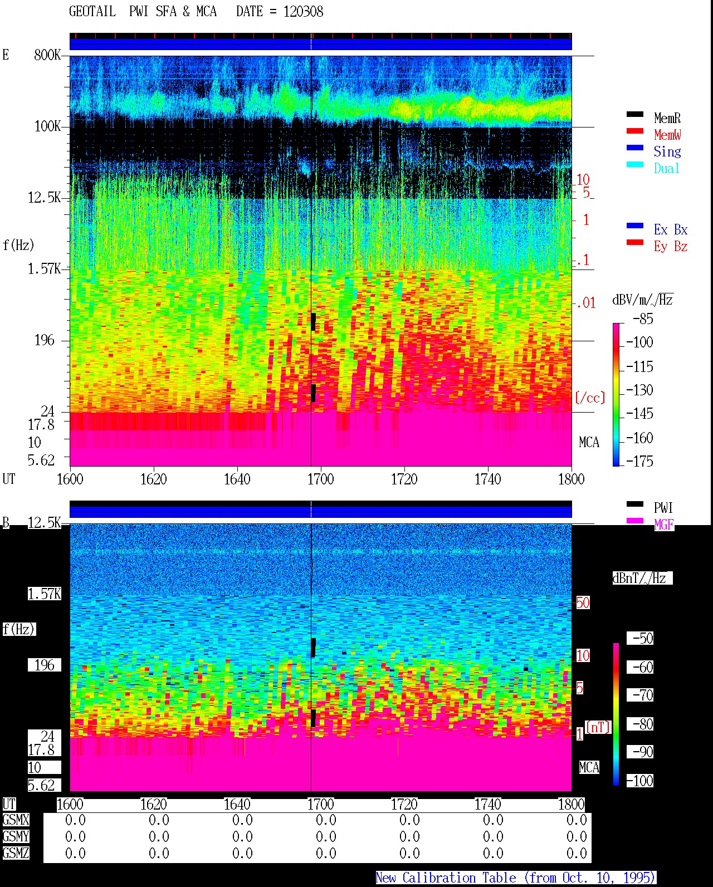713x887 pixels.
Task: Click the 17.8 label on the B panel
Action: [x=42, y=749]
